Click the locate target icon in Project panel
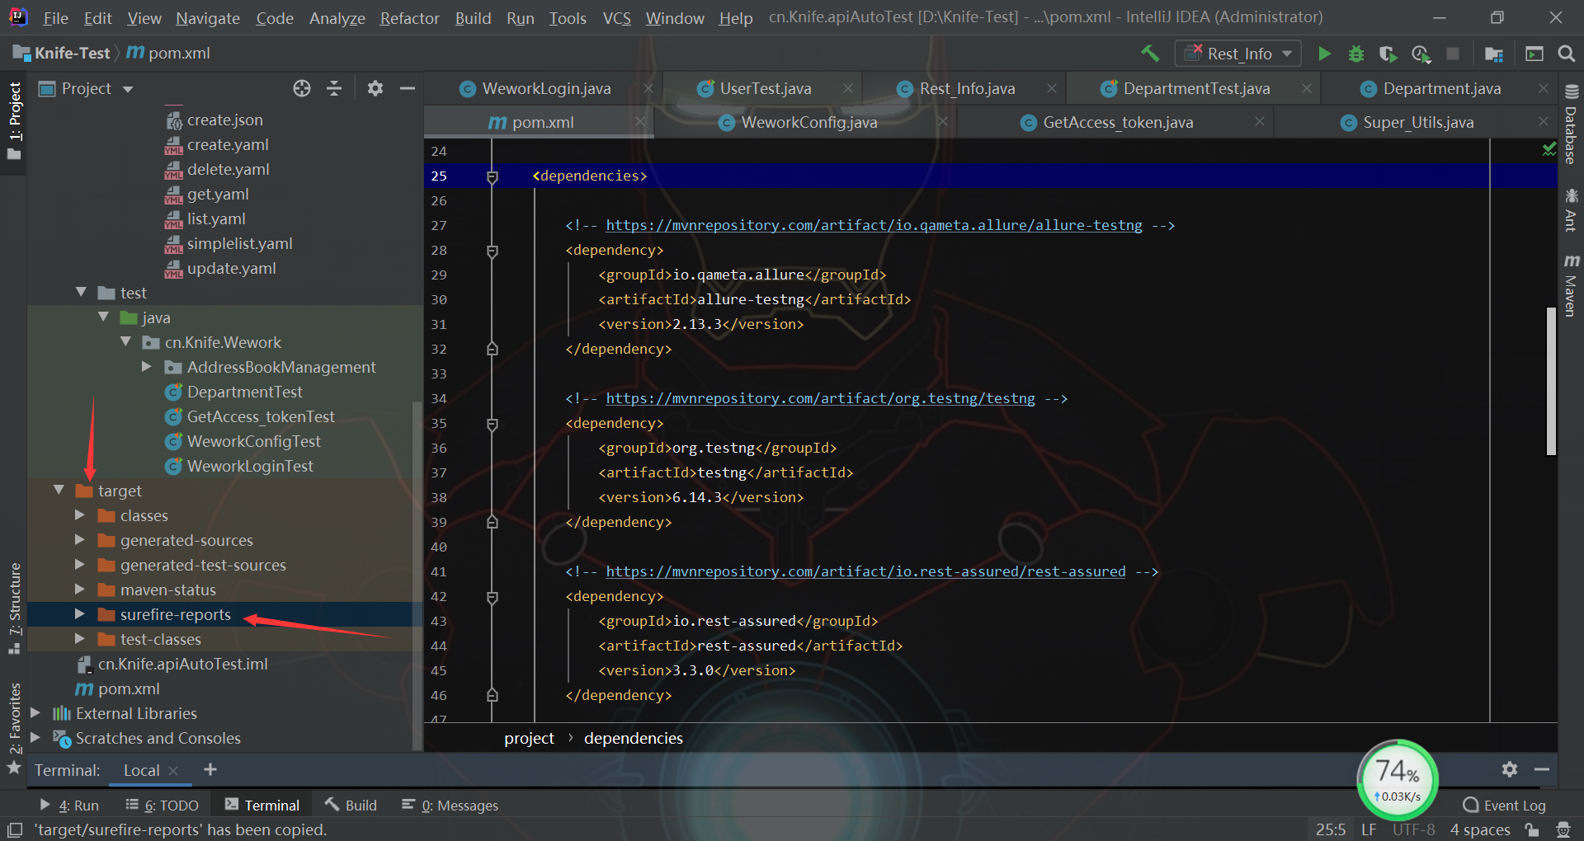This screenshot has height=841, width=1584. tap(302, 88)
